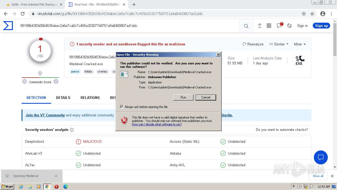Close the Security Warning dialog X
Viewport: 337px width, 190px height.
218,55
